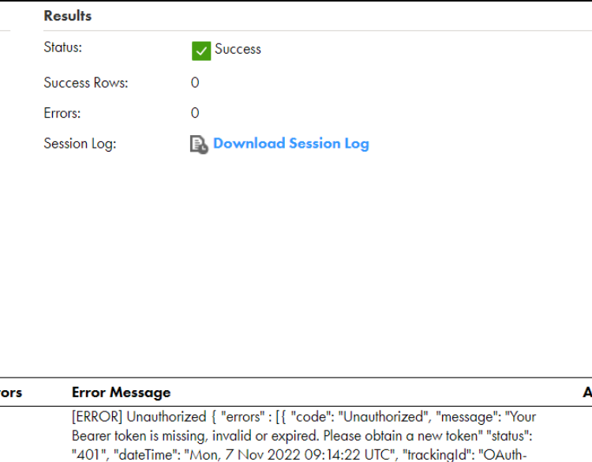592x462 pixels.
Task: Click the Download Session Log link
Action: coord(291,144)
